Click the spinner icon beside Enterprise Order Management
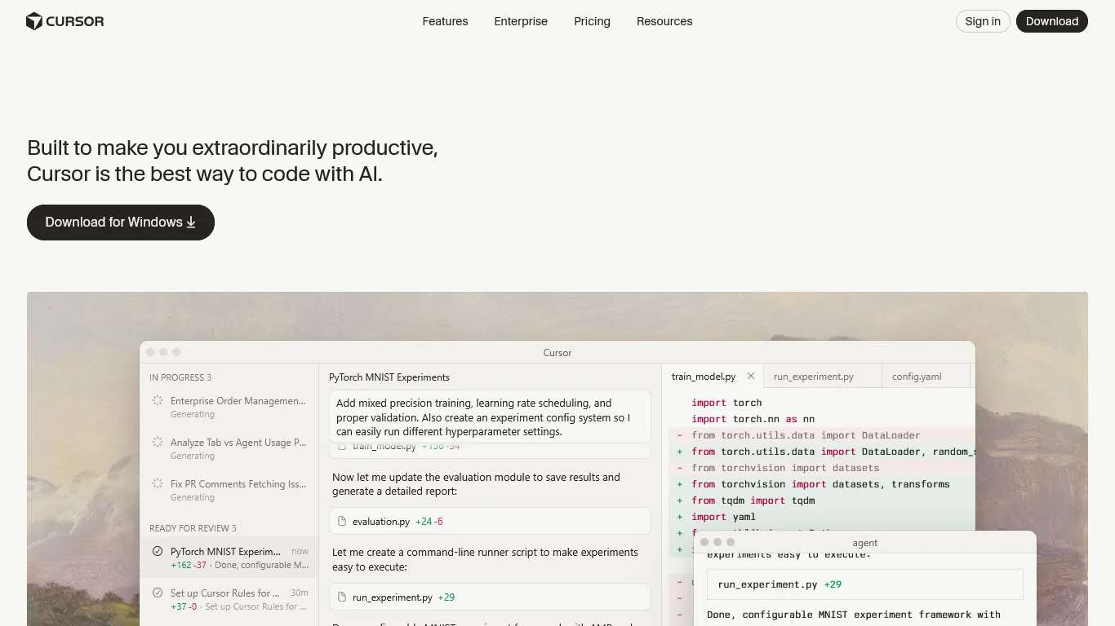 (x=158, y=400)
